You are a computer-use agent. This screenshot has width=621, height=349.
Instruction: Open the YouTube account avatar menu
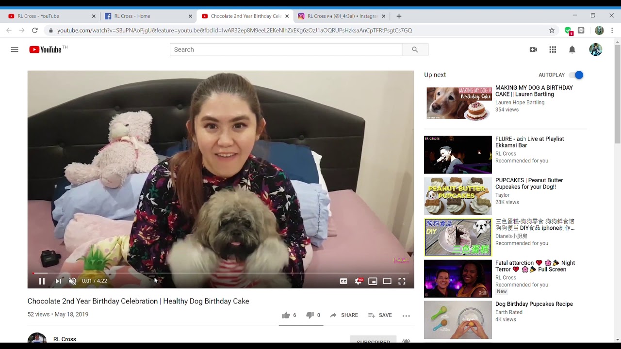coord(595,49)
